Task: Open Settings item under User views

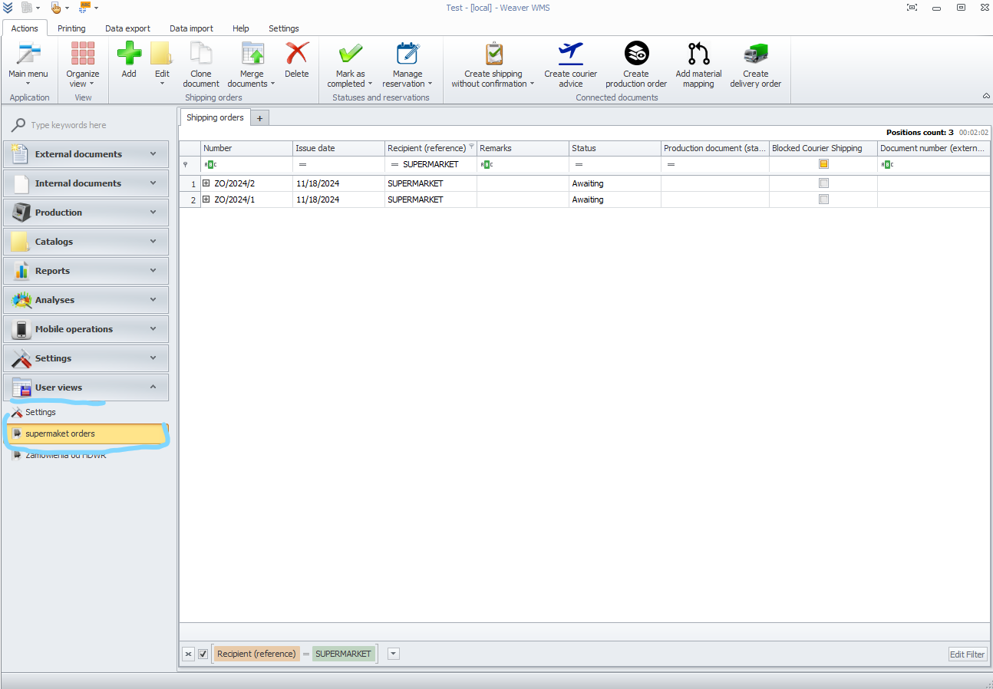Action: (x=40, y=412)
